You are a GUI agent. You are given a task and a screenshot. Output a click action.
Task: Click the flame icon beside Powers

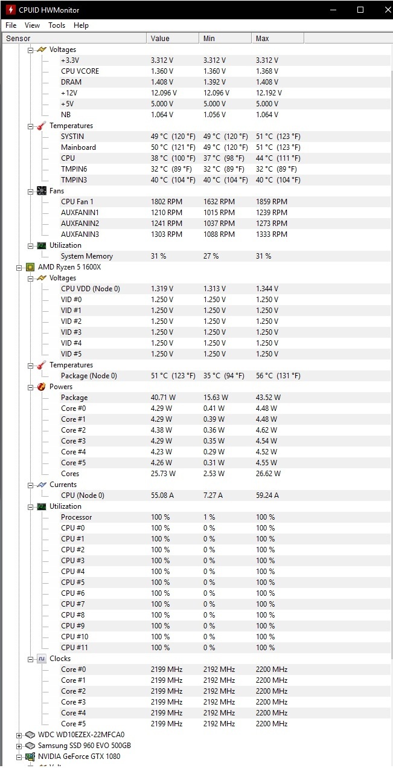41,387
